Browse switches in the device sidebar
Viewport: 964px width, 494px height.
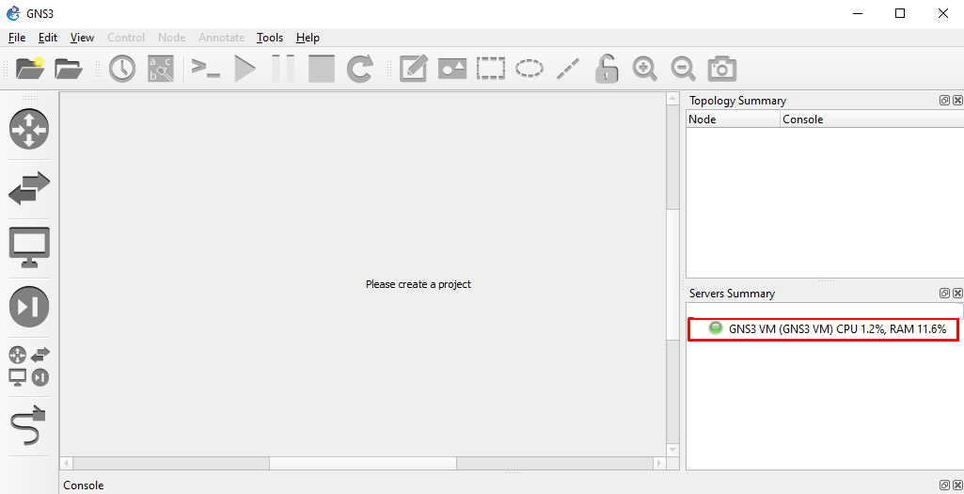29,188
